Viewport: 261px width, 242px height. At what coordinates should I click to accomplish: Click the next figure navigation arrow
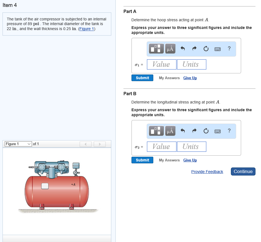point(99,144)
